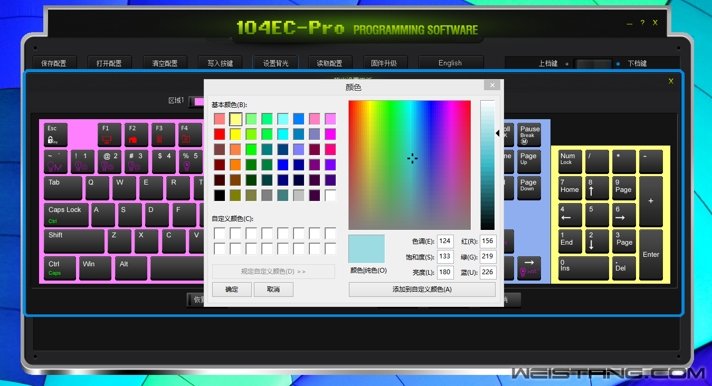Viewport: 712px width, 386px height.
Task: Confirm color with 确定 button
Action: tap(232, 289)
